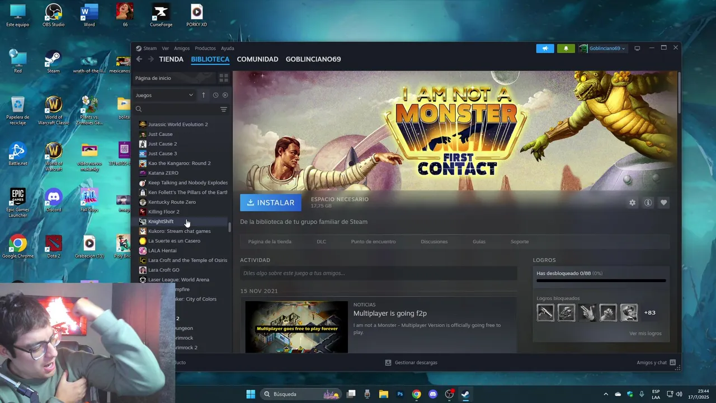The width and height of the screenshot is (716, 403).
Task: Open the Goblinciano69 account dropdown
Action: [x=602, y=48]
